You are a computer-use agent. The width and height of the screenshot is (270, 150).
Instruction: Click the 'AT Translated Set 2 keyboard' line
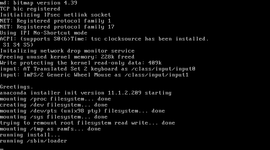(97, 69)
